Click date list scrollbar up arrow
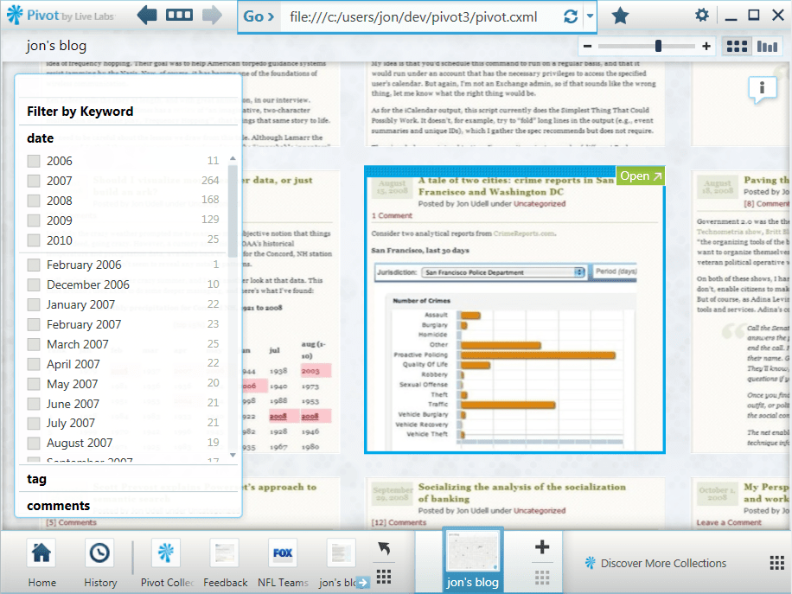Viewport: 792px width, 594px height. click(233, 158)
